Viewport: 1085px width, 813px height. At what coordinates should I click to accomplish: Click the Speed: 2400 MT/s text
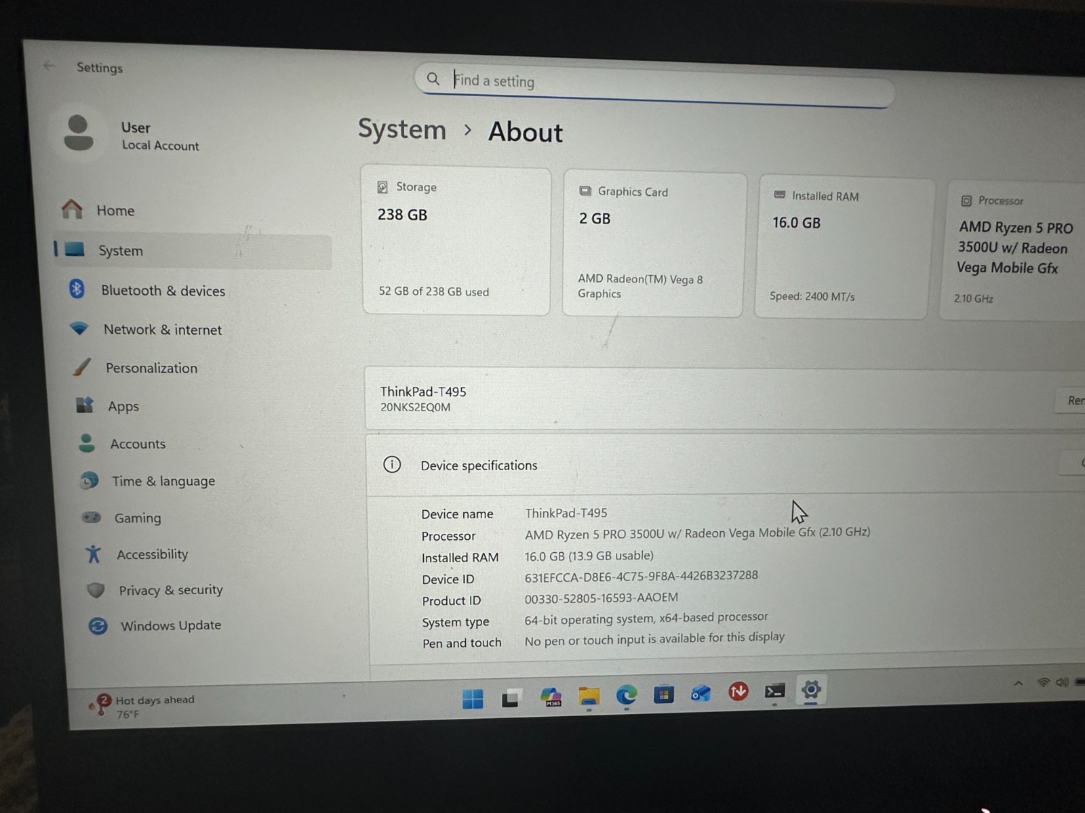[x=812, y=296]
